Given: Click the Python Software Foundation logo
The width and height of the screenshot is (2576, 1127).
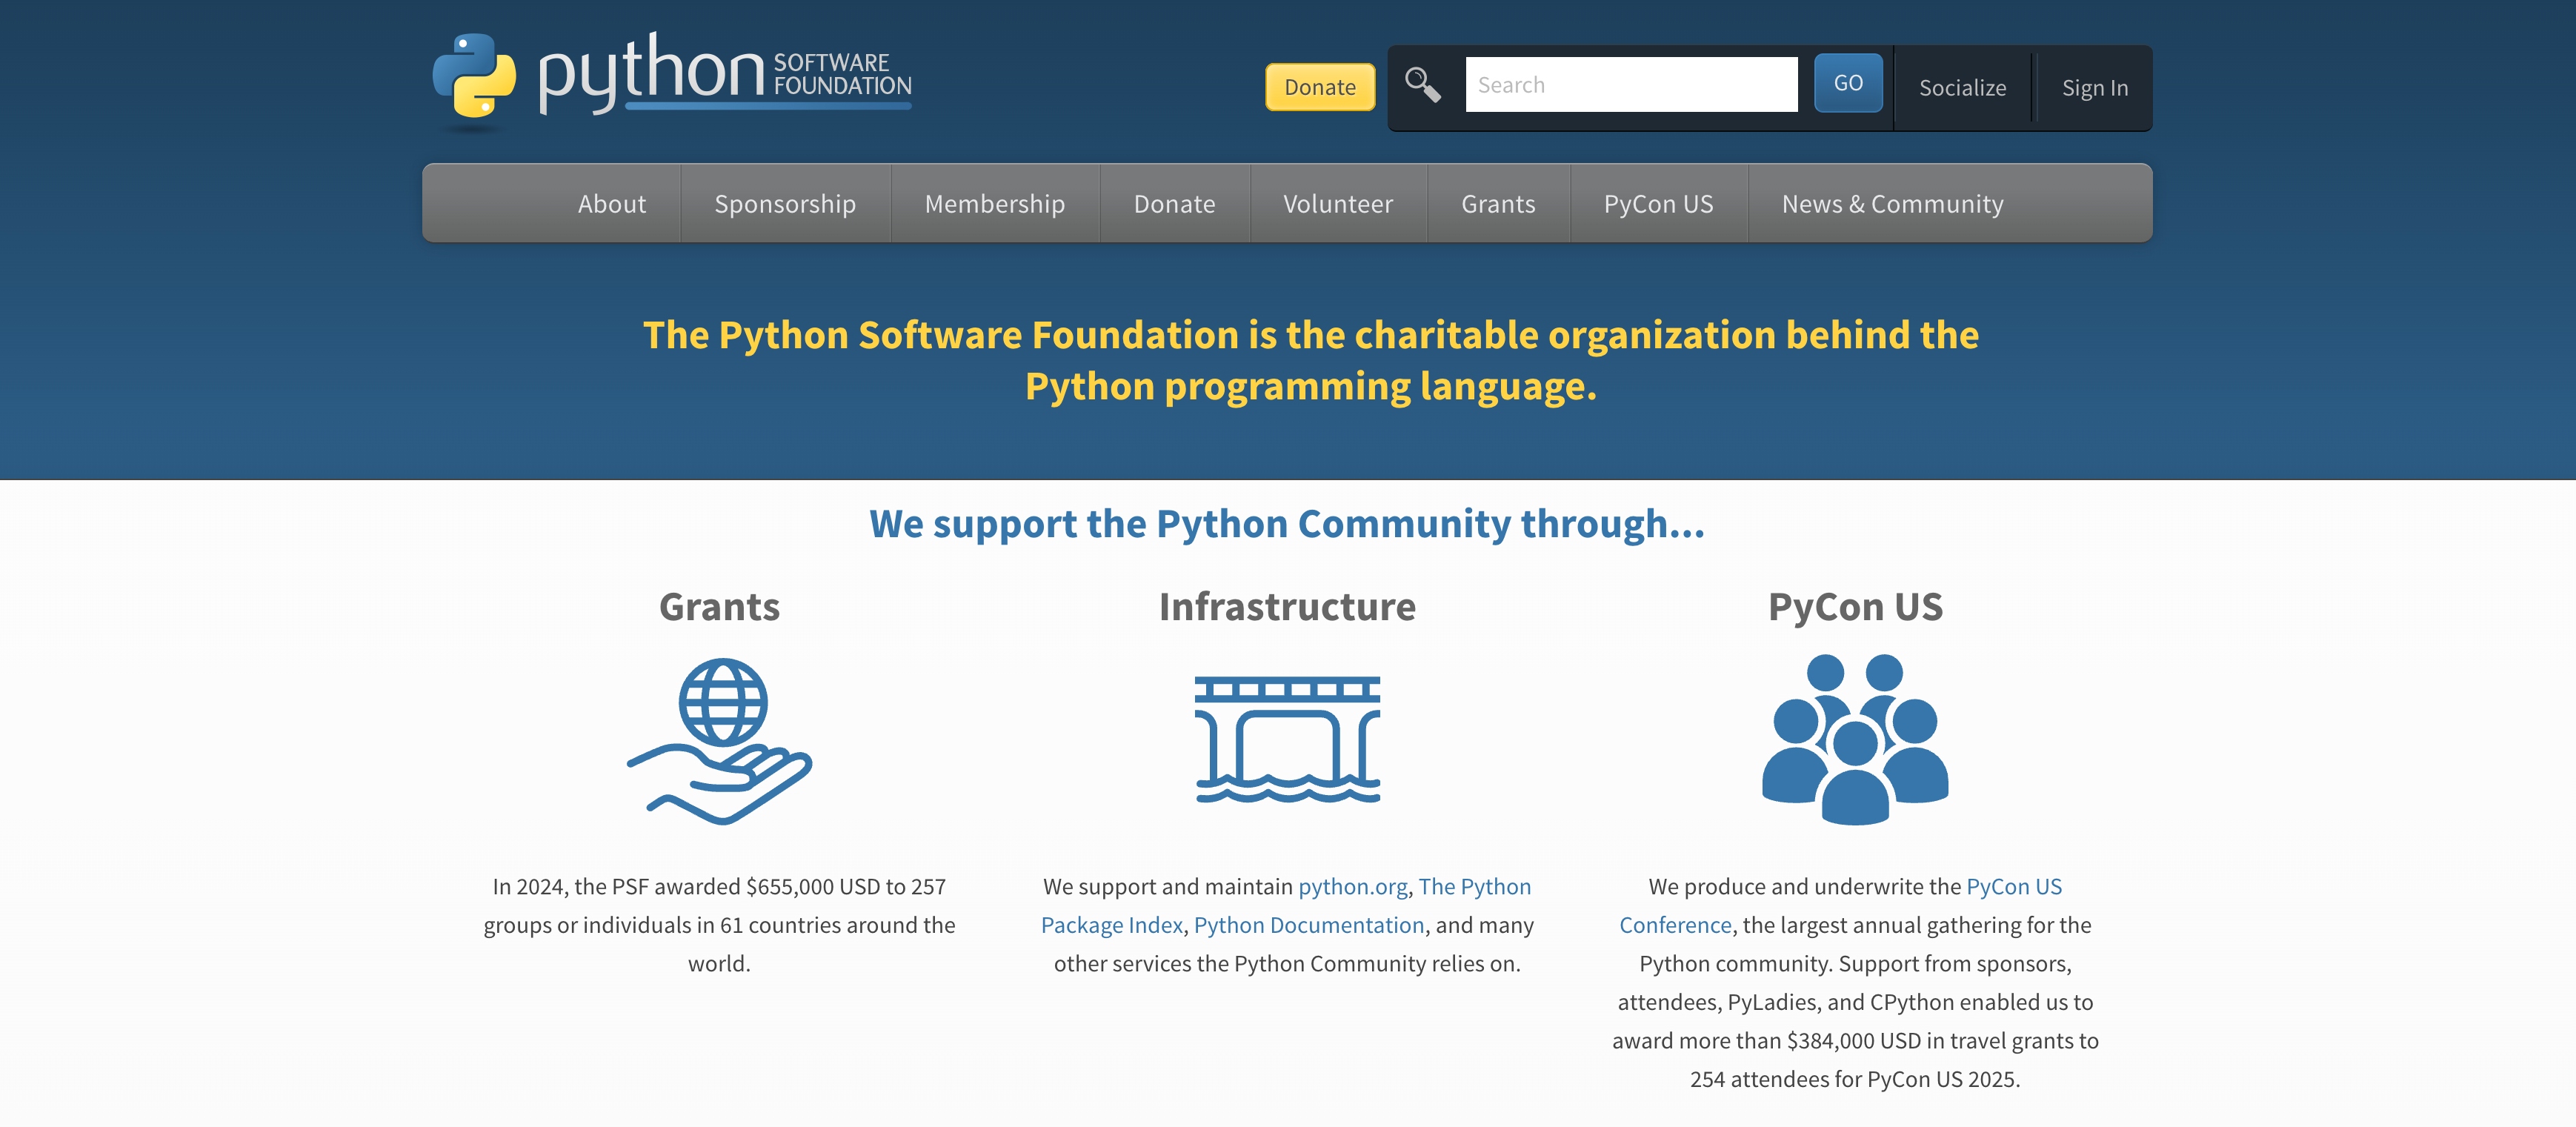Looking at the screenshot, I should (671, 78).
